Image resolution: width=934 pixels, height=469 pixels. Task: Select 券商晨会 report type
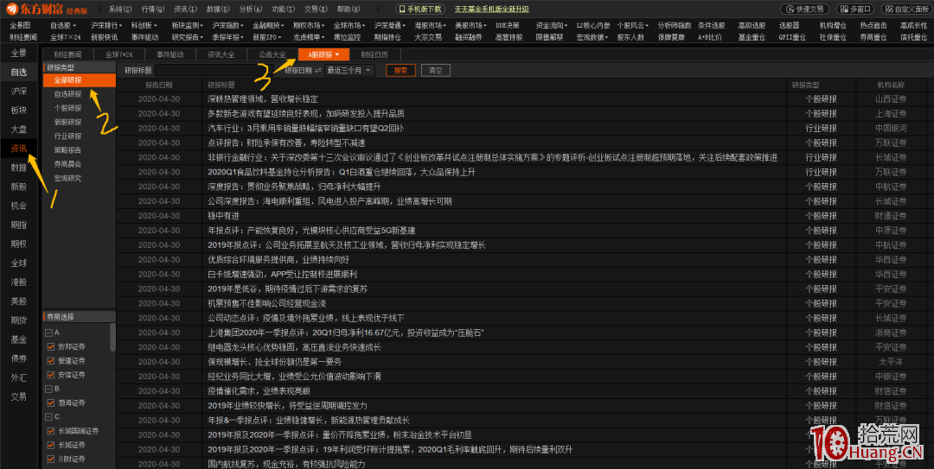point(68,164)
